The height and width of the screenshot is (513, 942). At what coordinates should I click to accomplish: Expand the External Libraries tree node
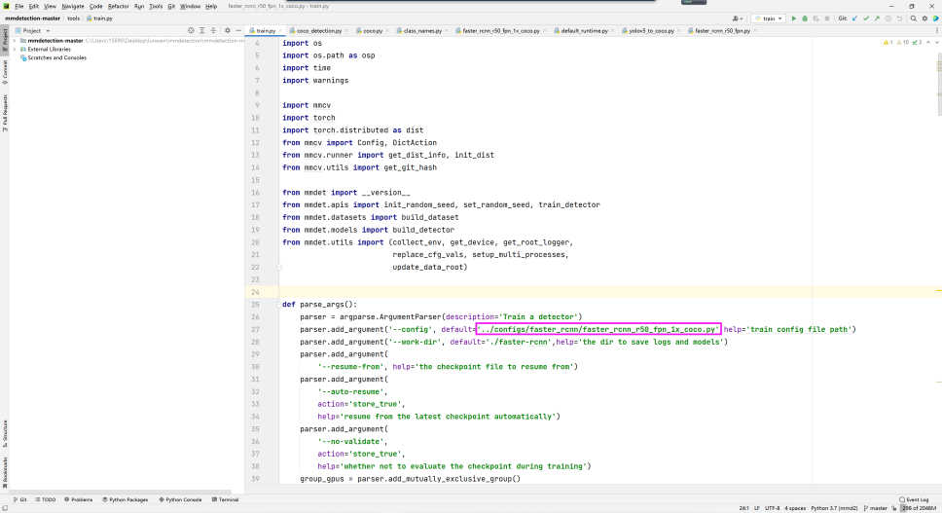(15, 50)
